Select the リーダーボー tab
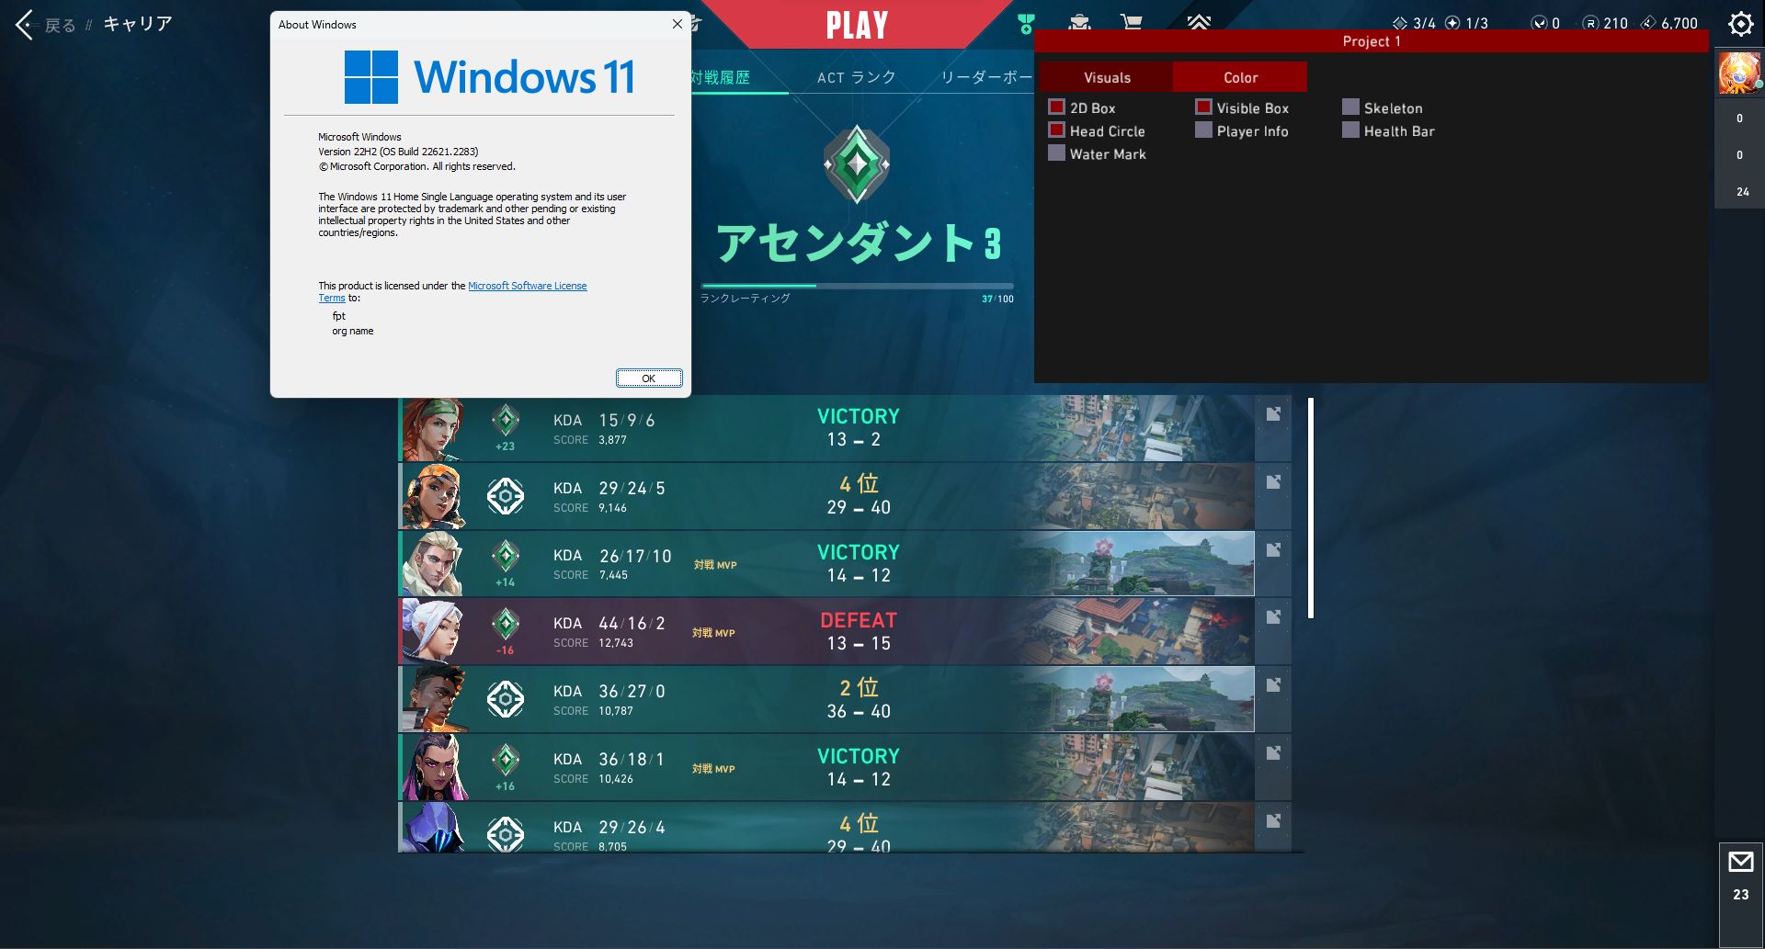Screen dimensions: 1765x949 point(986,77)
